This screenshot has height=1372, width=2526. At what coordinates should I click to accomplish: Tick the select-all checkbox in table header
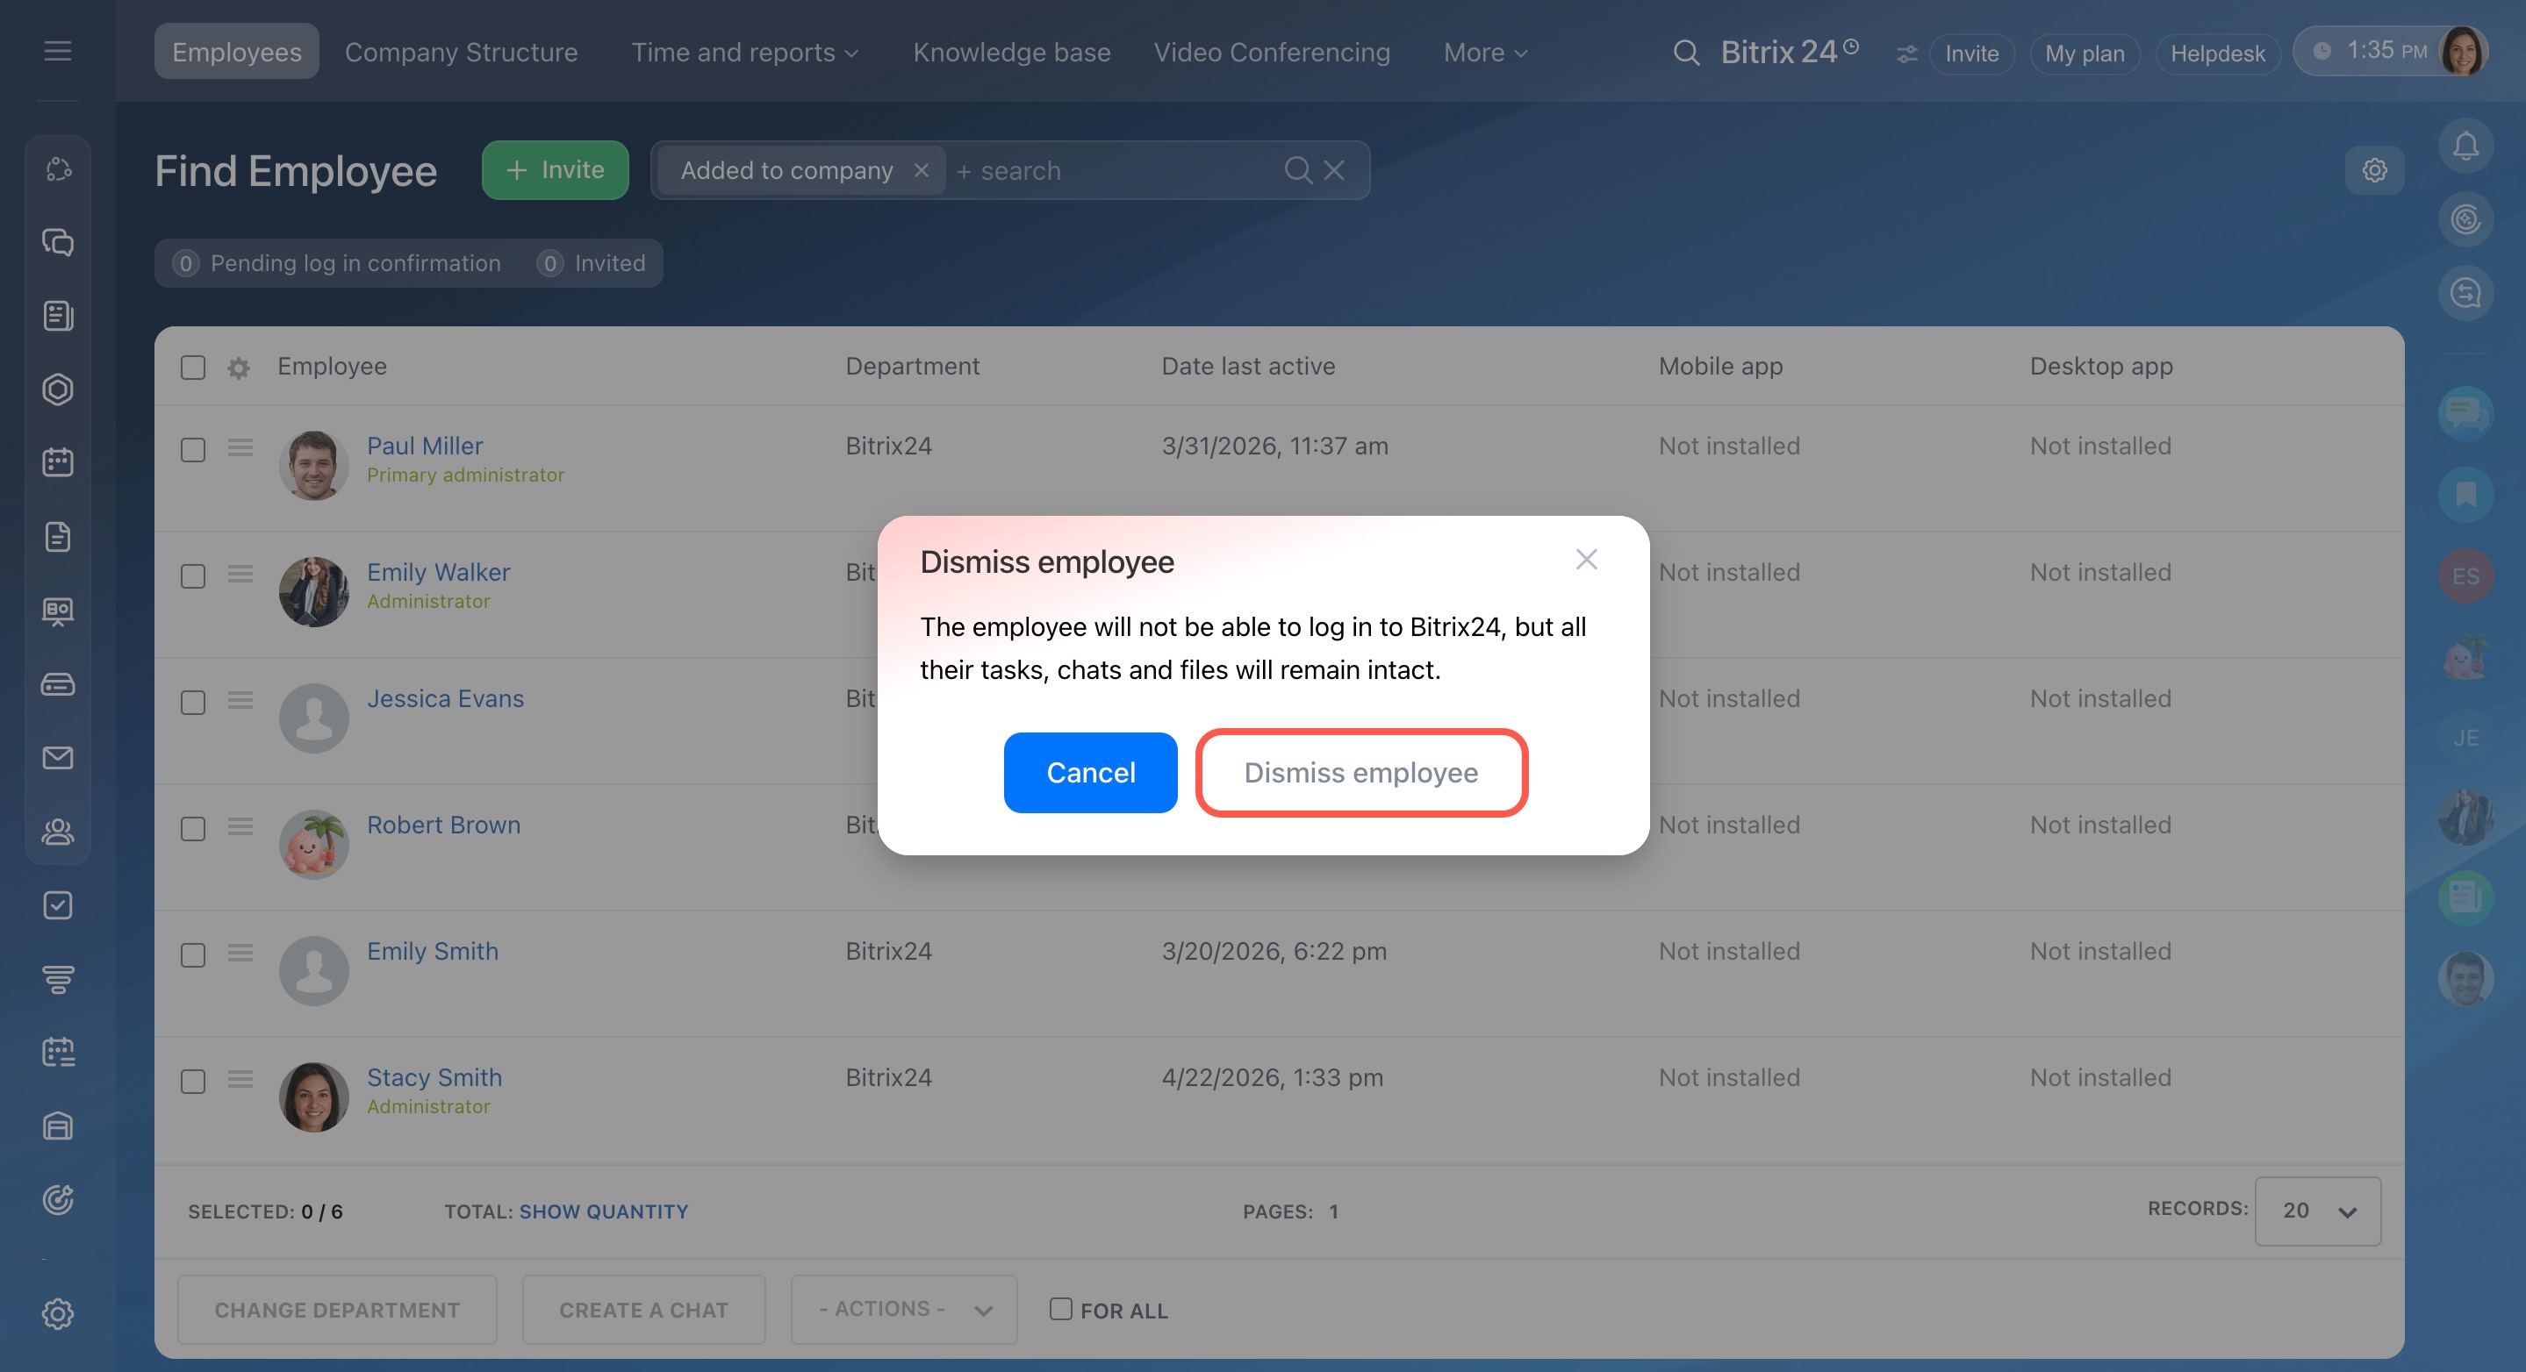(x=193, y=368)
